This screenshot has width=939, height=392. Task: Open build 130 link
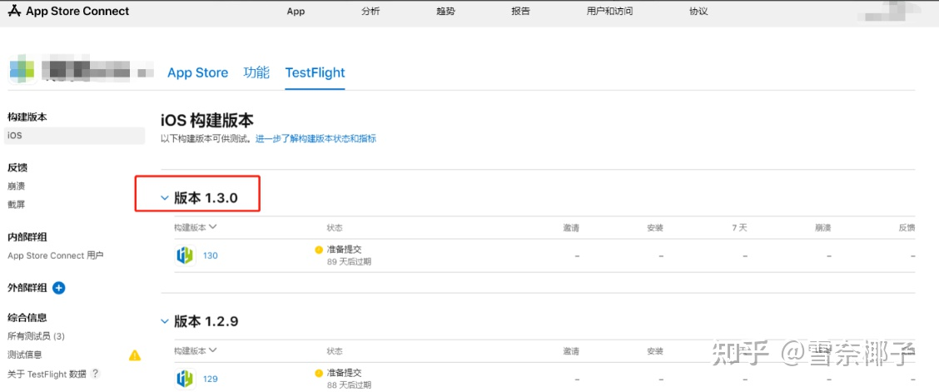[x=211, y=256]
